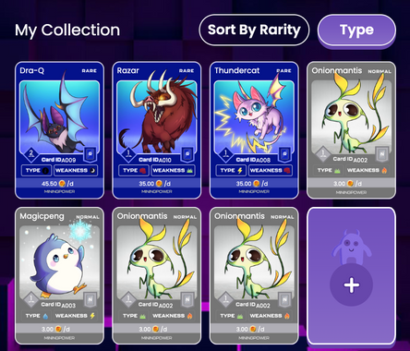Click the plus icon to add card
This screenshot has height=351, width=410.
(x=351, y=285)
